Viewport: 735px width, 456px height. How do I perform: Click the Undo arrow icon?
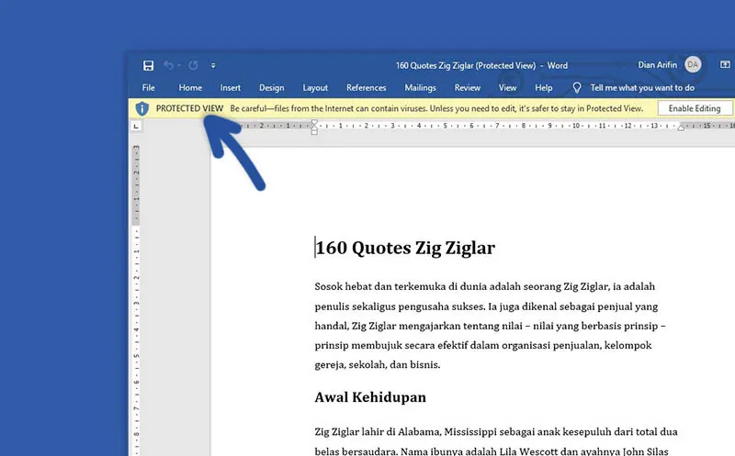(169, 65)
